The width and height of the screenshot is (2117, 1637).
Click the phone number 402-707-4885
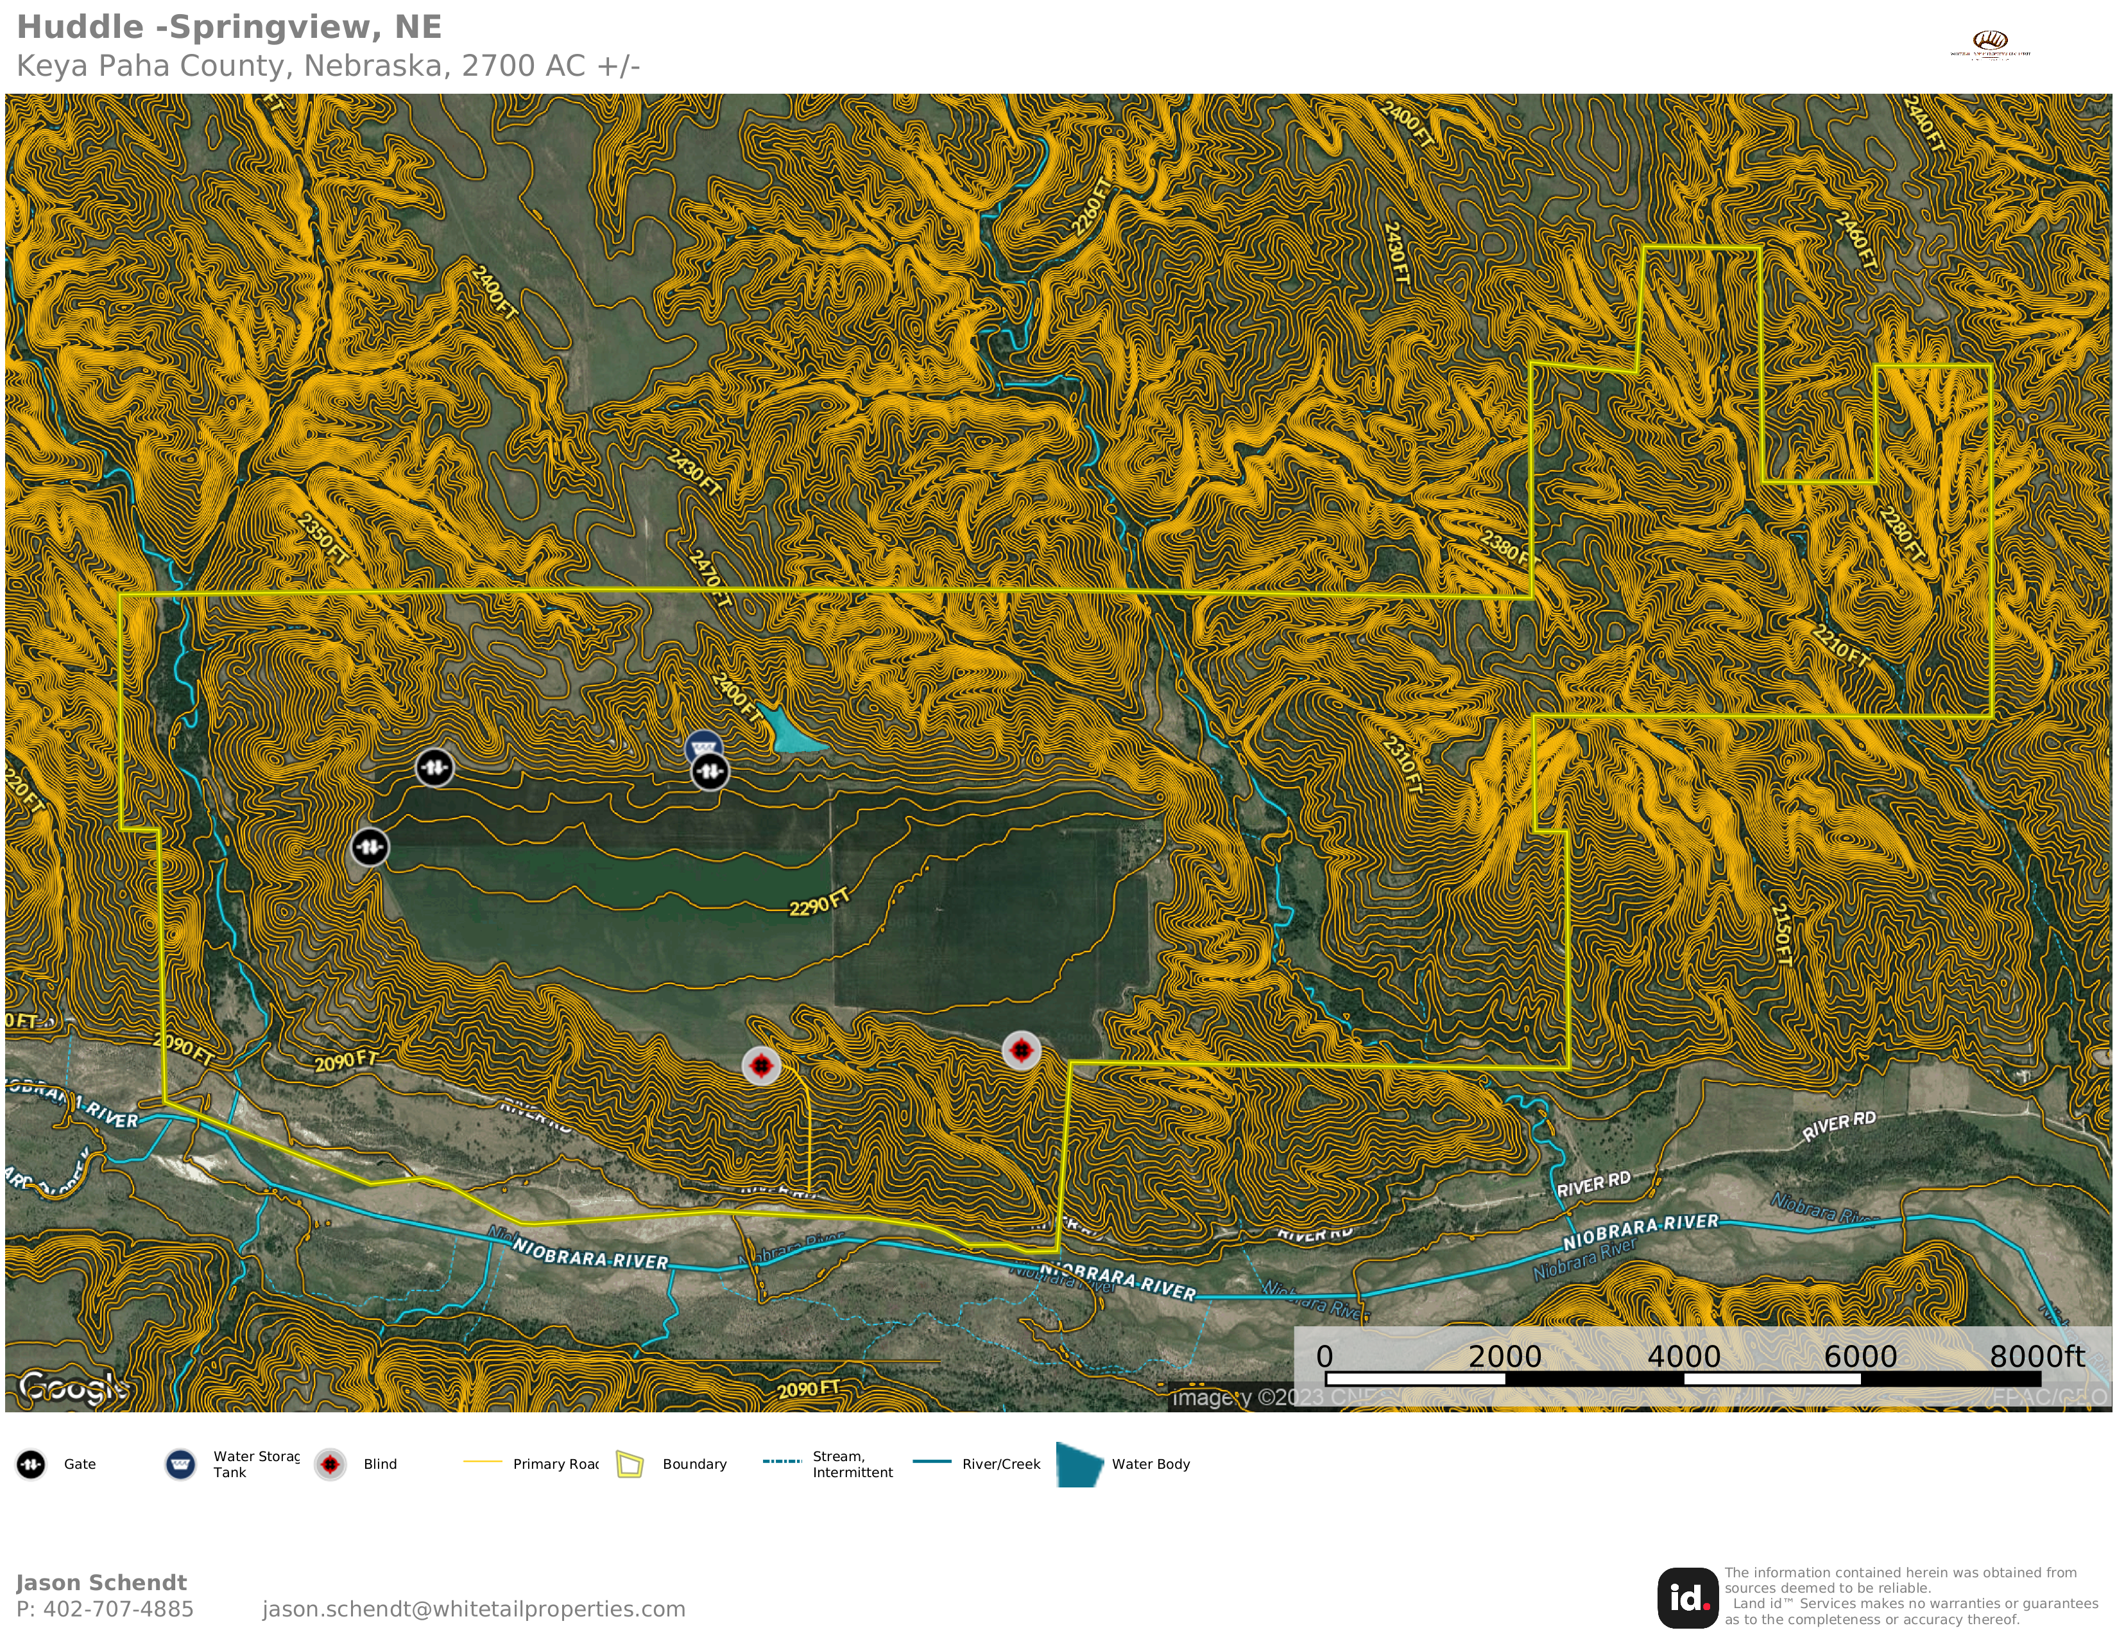tap(118, 1610)
